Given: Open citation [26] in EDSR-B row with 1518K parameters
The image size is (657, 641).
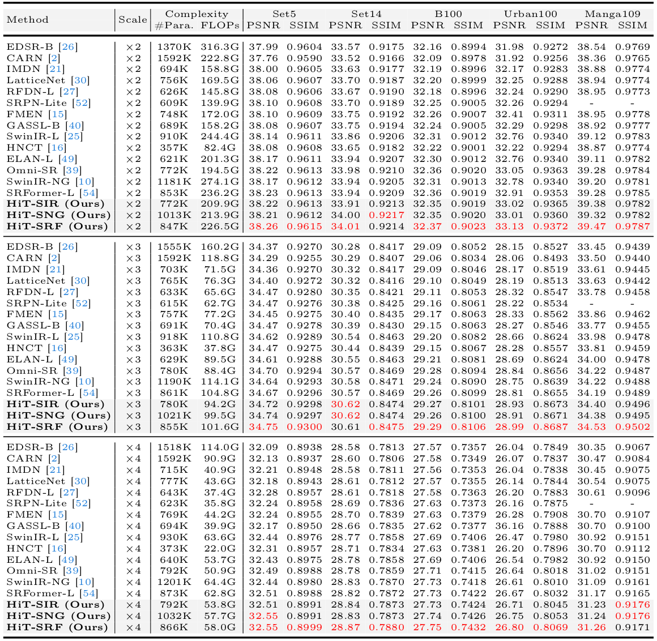Looking at the screenshot, I should pyautogui.click(x=69, y=447).
